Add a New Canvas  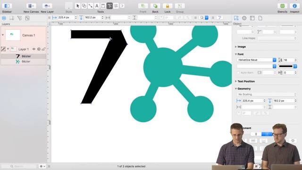click(31, 6)
